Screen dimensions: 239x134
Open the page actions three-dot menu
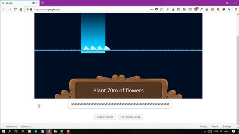pos(151,9)
